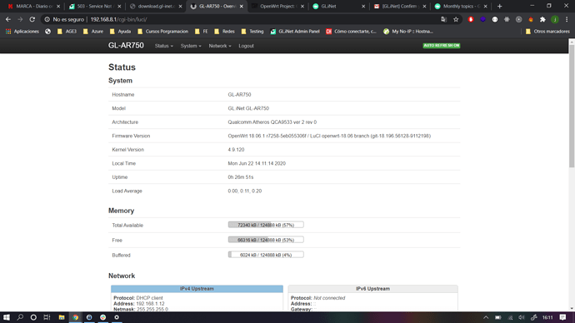This screenshot has width=575, height=323.
Task: Open the Chrome three-dot menu
Action: pyautogui.click(x=567, y=19)
